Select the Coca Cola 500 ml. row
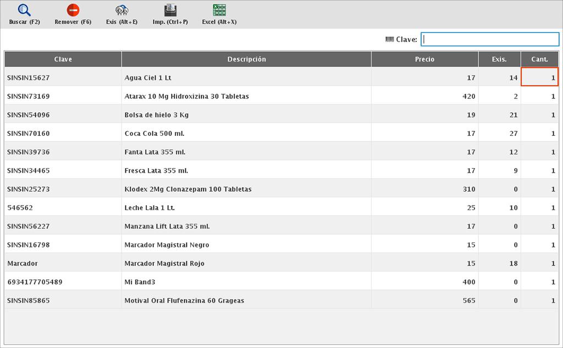 (156, 134)
